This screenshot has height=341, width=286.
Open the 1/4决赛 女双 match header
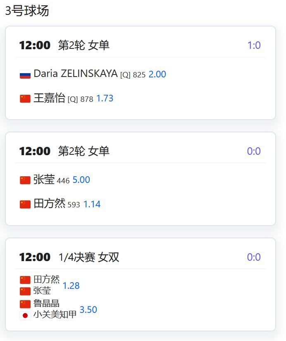[88, 257]
